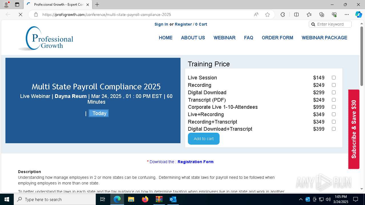365x205 pixels.
Task: Open Task View in taskbar
Action: tap(103, 199)
